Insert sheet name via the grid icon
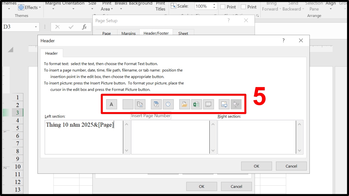Screen dimensions: 349x196 pyautogui.click(x=209, y=104)
